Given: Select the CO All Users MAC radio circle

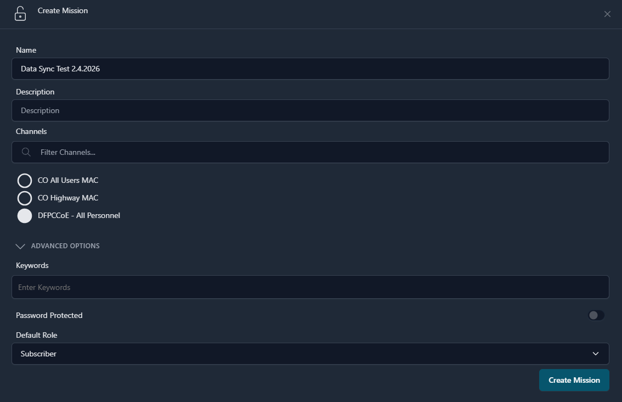Looking at the screenshot, I should tap(25, 181).
